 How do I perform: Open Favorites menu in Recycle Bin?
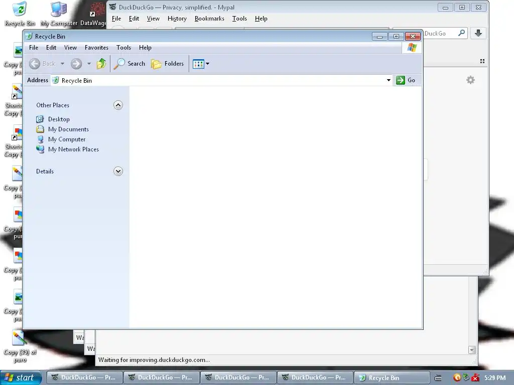pos(96,48)
